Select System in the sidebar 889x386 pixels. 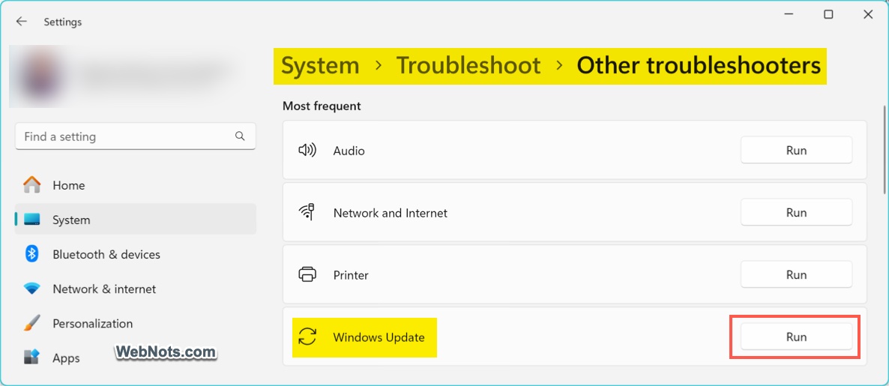pos(136,220)
